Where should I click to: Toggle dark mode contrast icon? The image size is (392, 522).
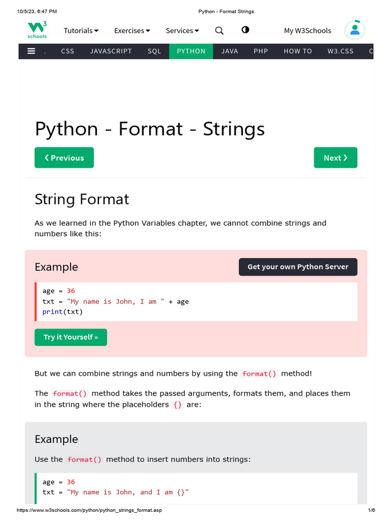click(246, 30)
